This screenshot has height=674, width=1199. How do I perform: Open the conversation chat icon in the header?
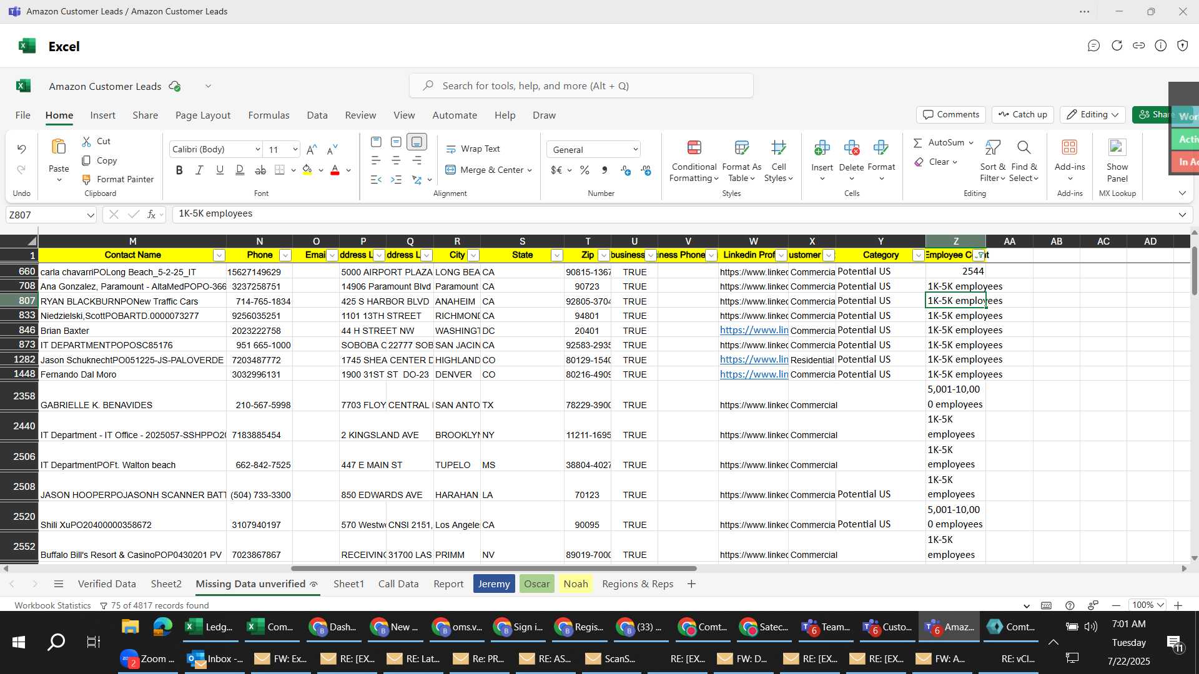pyautogui.click(x=1093, y=46)
